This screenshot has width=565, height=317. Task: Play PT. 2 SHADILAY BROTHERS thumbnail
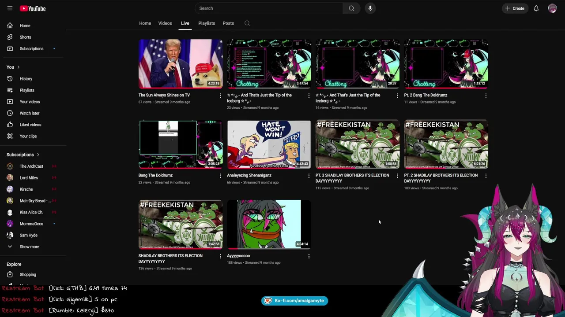[x=446, y=144]
